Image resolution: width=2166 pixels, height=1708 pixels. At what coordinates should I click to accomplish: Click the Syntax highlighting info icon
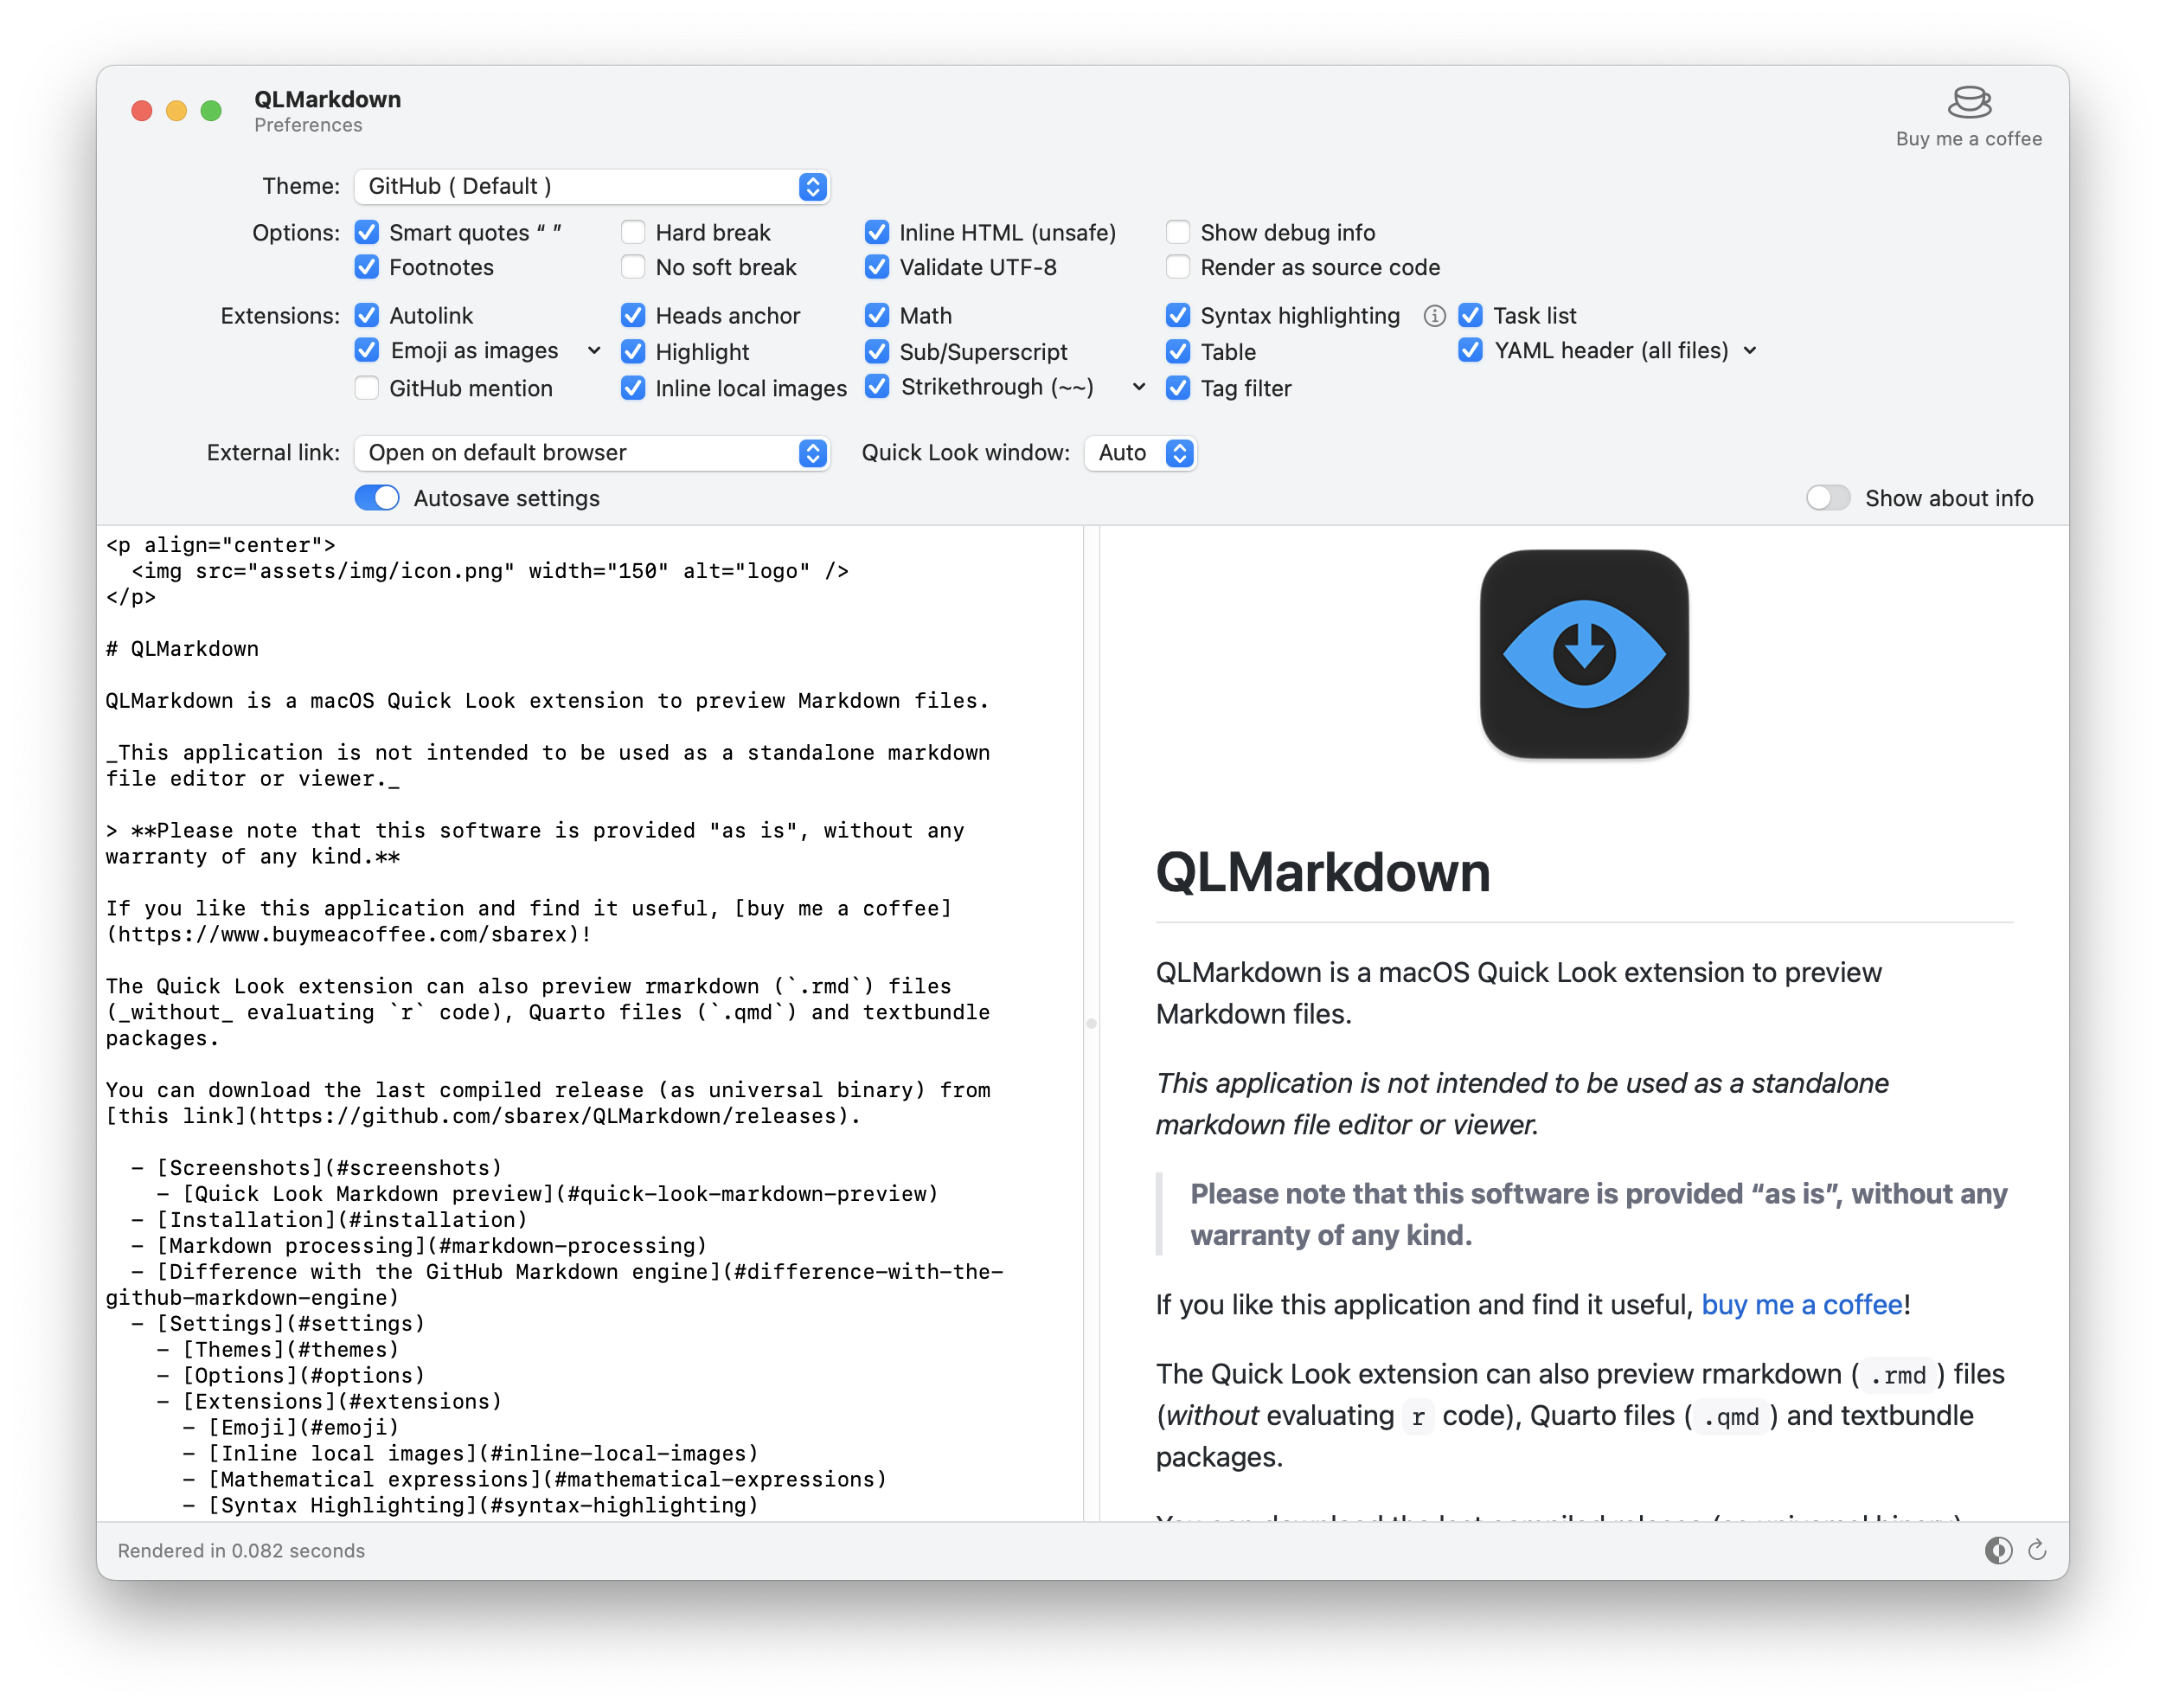1433,316
